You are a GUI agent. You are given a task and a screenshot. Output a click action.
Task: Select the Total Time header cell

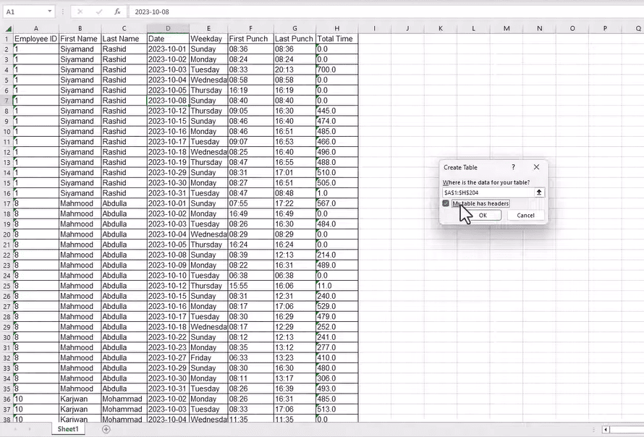pos(336,38)
